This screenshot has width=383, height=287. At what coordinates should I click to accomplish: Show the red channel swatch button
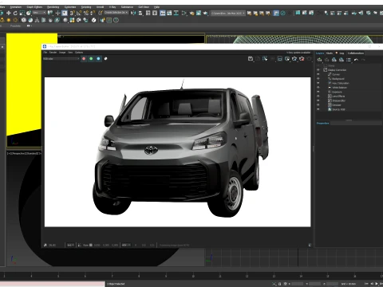[84, 59]
